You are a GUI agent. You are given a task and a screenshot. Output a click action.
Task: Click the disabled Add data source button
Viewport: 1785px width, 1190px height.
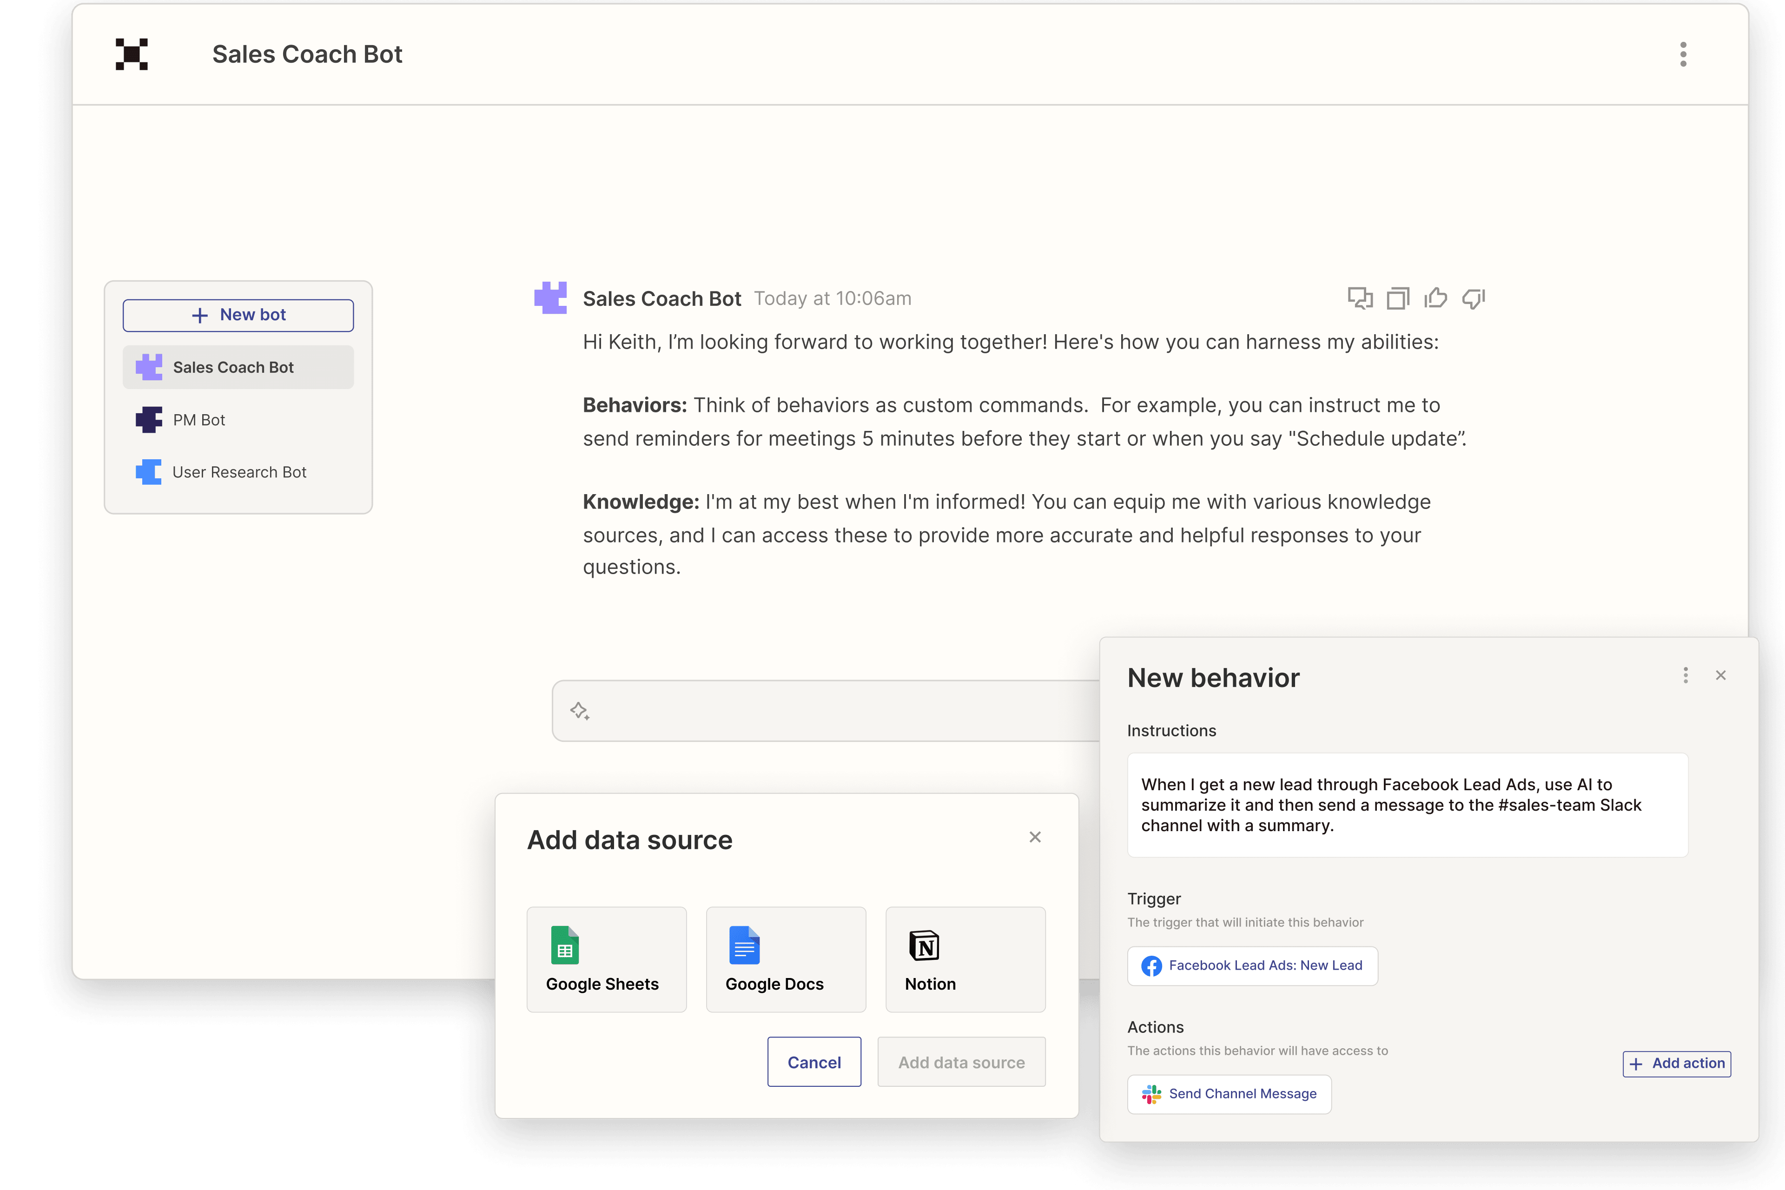(962, 1062)
